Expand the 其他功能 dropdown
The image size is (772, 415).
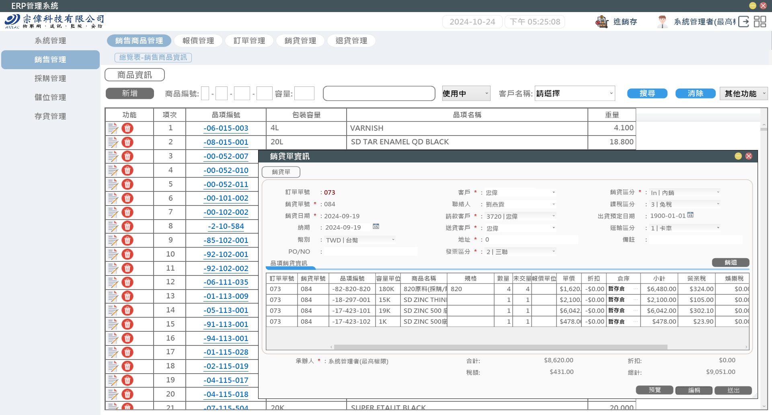743,93
